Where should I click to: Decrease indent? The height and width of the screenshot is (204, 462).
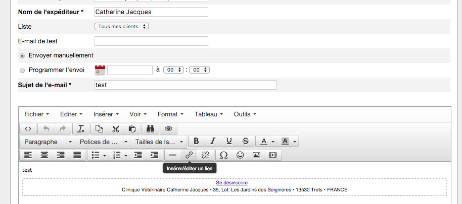coord(138,155)
